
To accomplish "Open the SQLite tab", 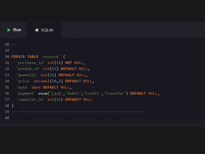I will tap(44, 30).
